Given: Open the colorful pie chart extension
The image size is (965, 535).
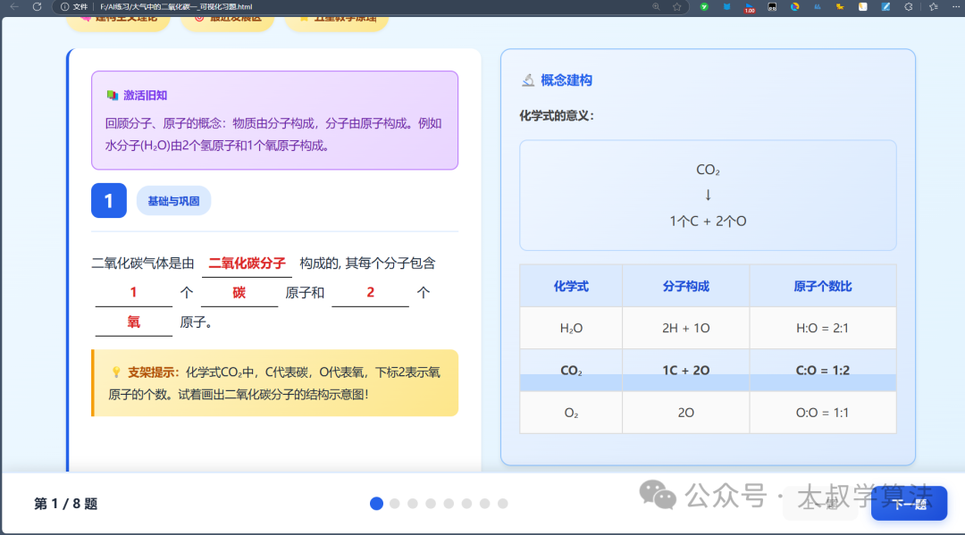Looking at the screenshot, I should [794, 7].
